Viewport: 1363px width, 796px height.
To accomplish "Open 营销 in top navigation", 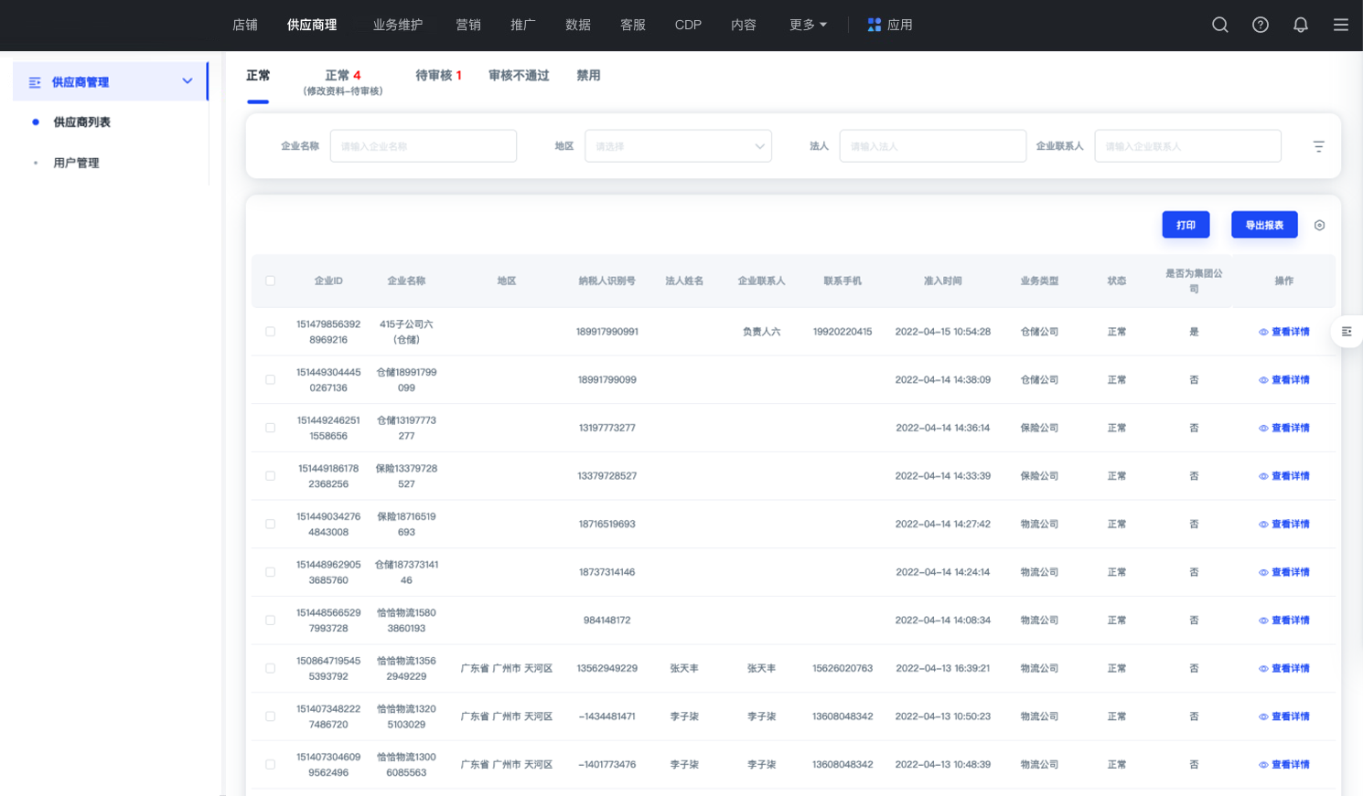I will (468, 25).
